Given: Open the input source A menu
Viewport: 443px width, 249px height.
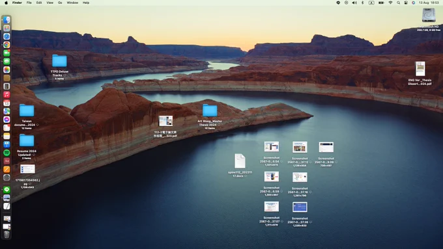Looking at the screenshot, I should pos(371,3).
